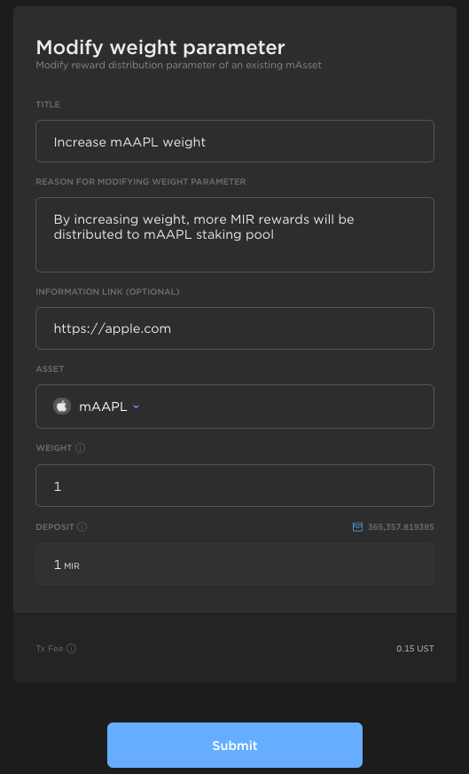Click the Tx Fee label text

pos(50,648)
